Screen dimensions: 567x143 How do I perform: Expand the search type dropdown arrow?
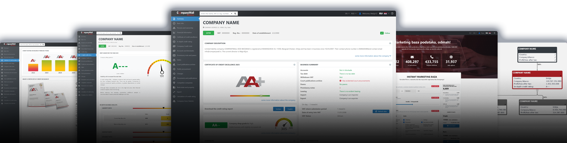point(232,14)
